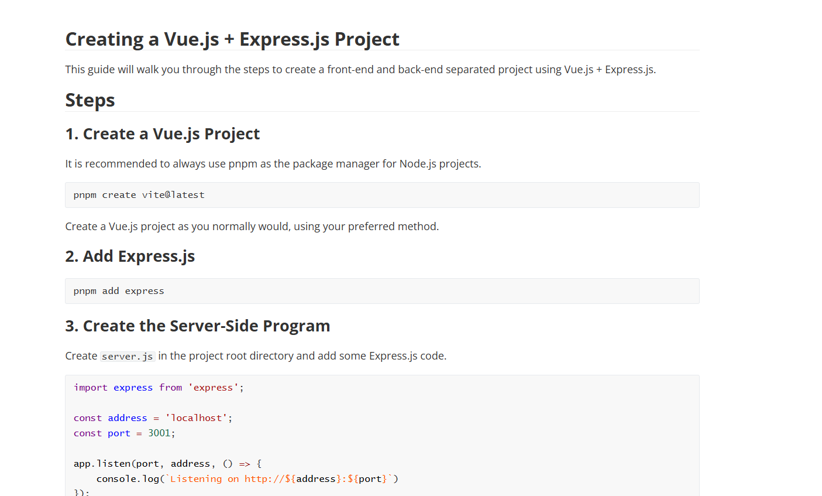The width and height of the screenshot is (822, 496).
Task: Click the 'express' string literal in import line
Action: coord(213,388)
